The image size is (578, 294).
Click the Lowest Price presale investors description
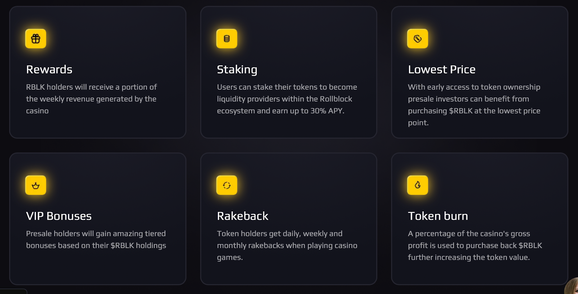pyautogui.click(x=474, y=105)
